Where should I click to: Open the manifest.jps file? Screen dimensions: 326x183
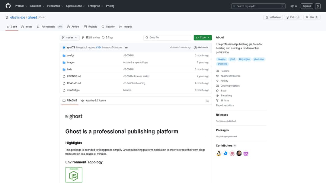73,90
